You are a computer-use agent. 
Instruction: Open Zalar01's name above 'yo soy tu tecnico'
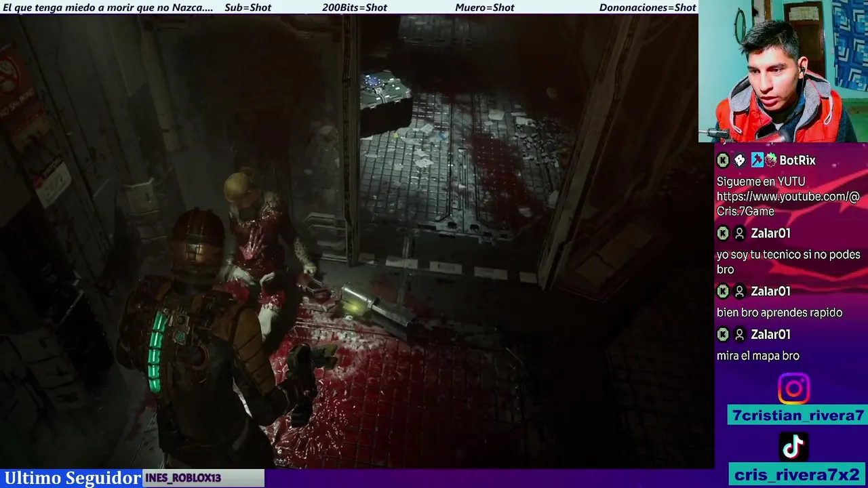(x=770, y=233)
